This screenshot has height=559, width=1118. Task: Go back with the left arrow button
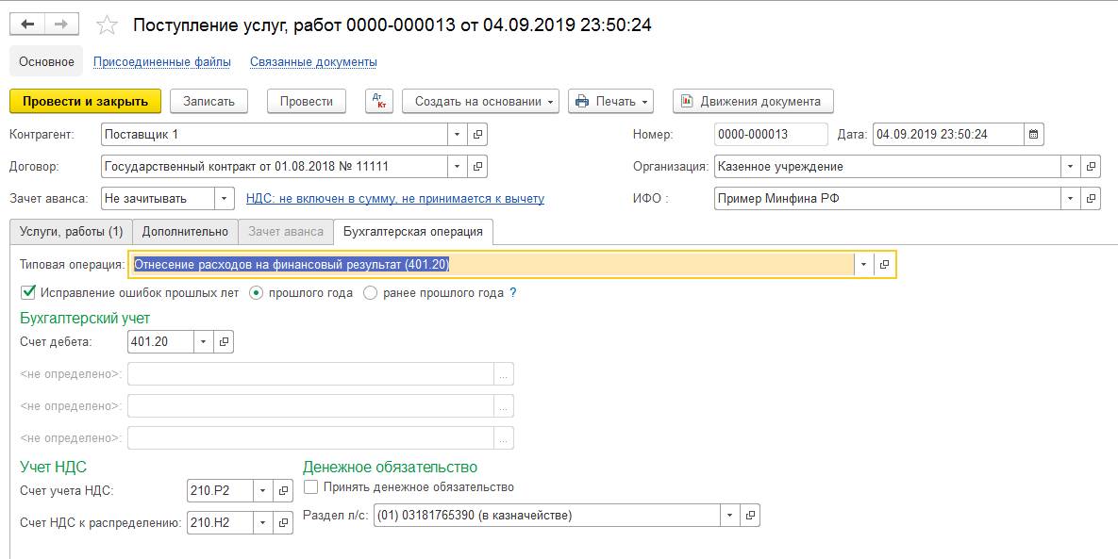[x=27, y=25]
